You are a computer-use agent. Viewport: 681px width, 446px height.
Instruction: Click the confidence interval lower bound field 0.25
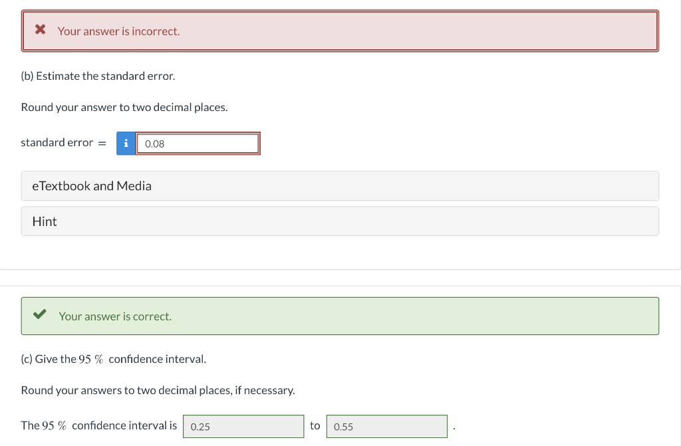pyautogui.click(x=243, y=425)
